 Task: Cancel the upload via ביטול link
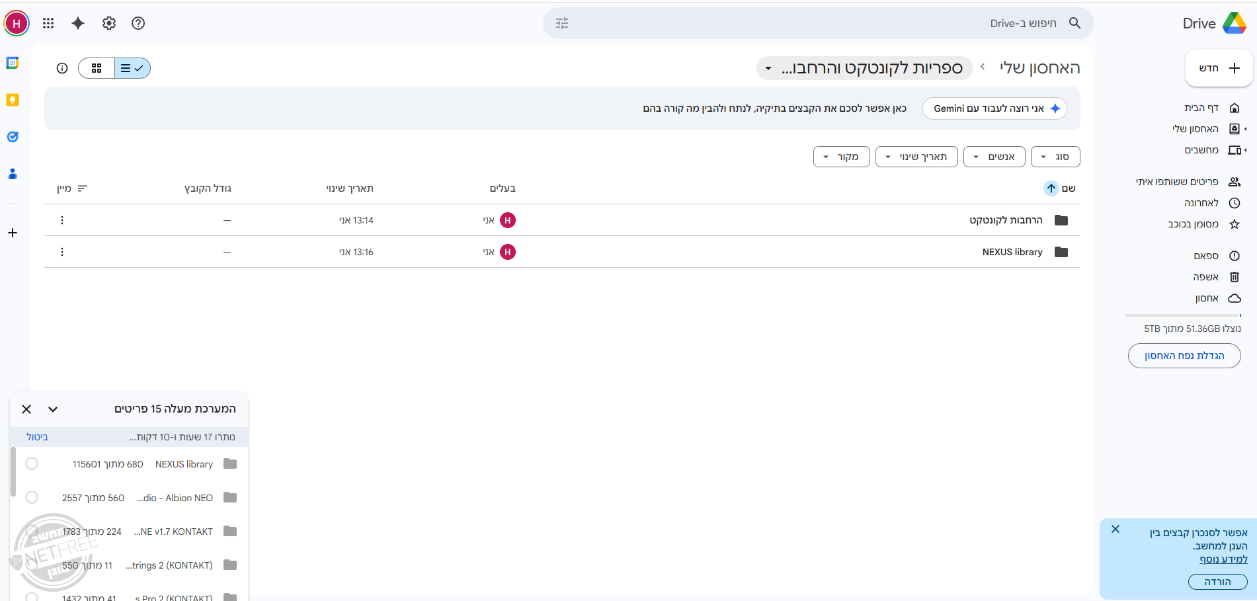[x=37, y=437]
